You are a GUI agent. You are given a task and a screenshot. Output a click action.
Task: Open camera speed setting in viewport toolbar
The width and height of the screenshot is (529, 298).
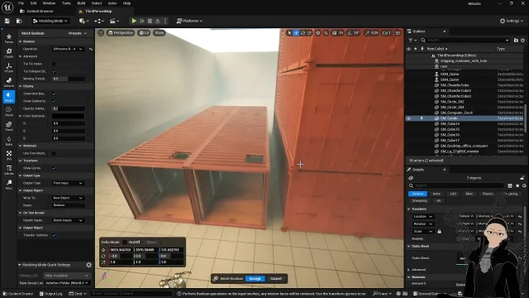(x=387, y=33)
